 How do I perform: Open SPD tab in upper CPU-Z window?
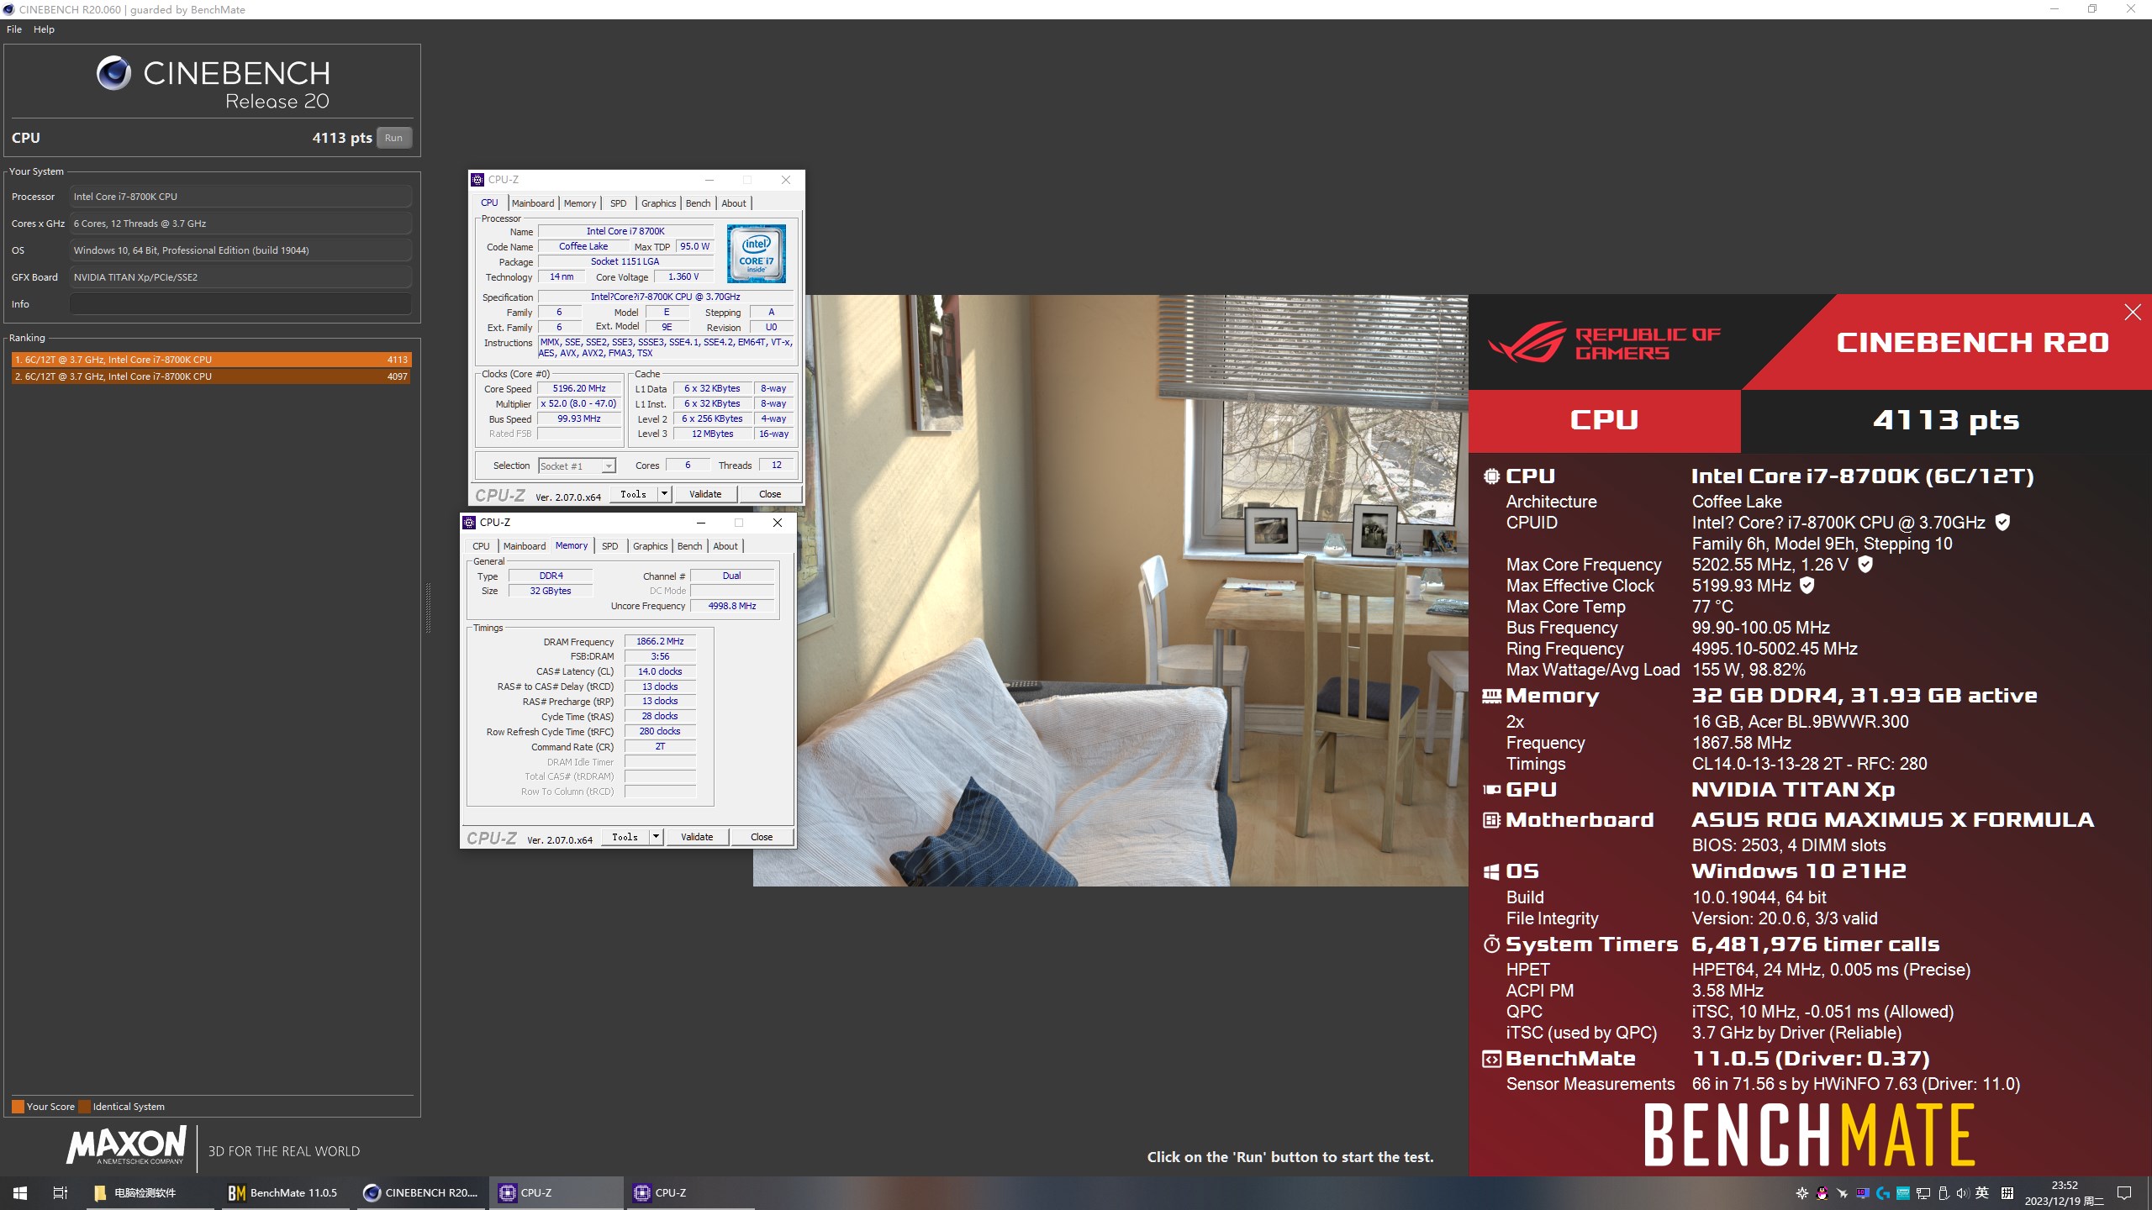pyautogui.click(x=619, y=203)
